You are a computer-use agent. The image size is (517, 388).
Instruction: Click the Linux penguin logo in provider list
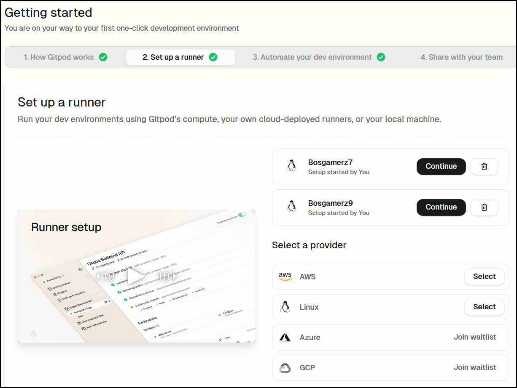click(x=285, y=307)
